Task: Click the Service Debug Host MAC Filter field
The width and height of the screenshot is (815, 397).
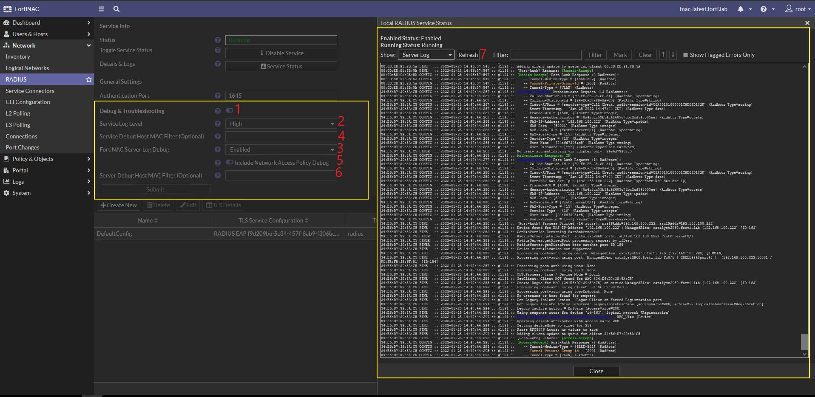Action: coord(281,136)
